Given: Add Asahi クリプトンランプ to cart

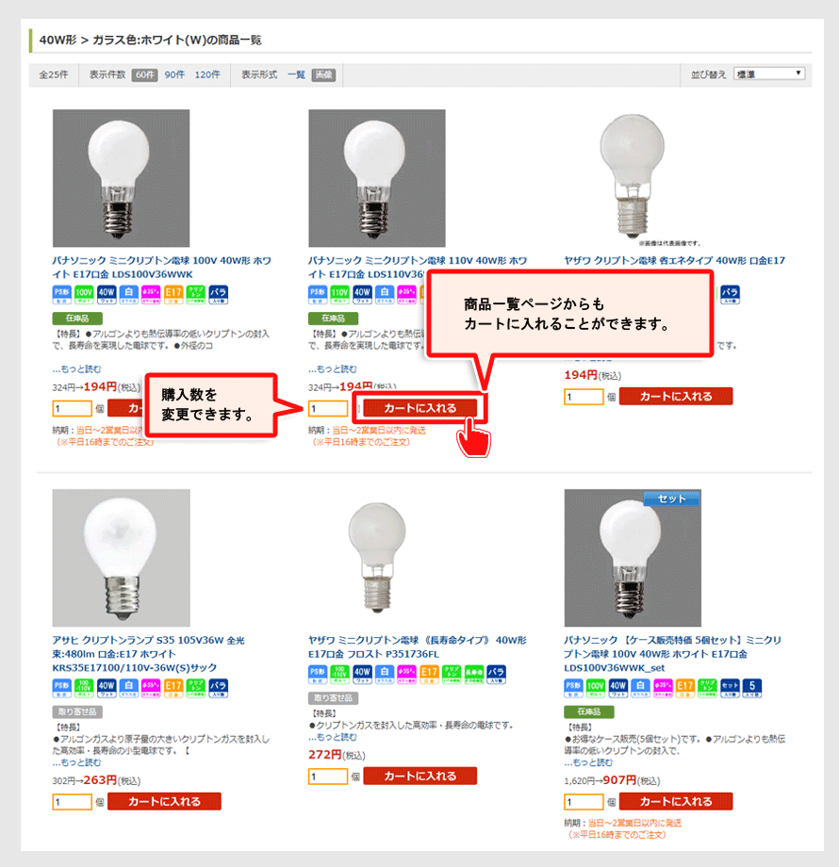Looking at the screenshot, I should pos(164,802).
